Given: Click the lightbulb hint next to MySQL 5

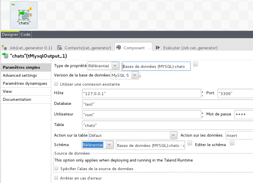Looking at the screenshot, I should pyautogui.click(x=140, y=76).
